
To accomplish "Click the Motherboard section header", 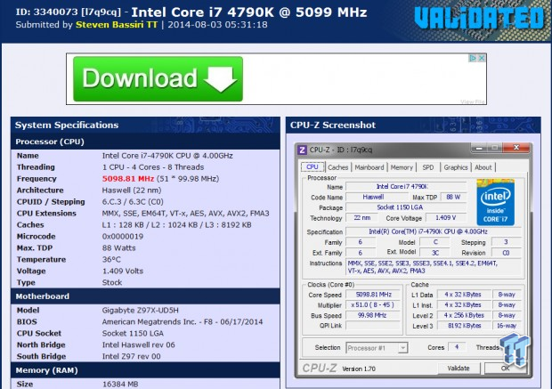I will pos(145,296).
